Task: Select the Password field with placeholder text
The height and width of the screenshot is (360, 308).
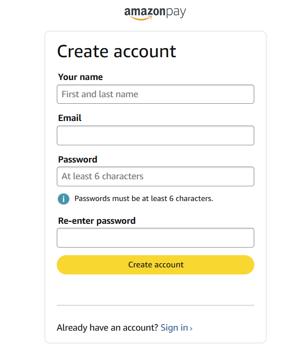Action: 155,176
